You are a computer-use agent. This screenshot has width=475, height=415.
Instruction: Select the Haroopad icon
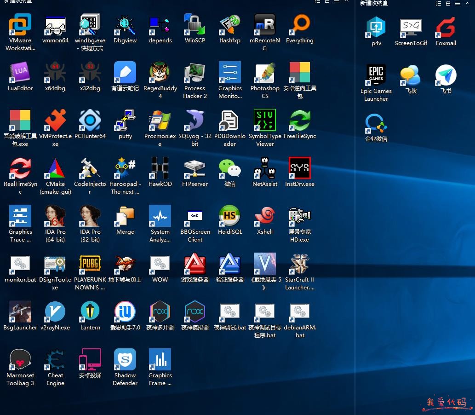(125, 168)
